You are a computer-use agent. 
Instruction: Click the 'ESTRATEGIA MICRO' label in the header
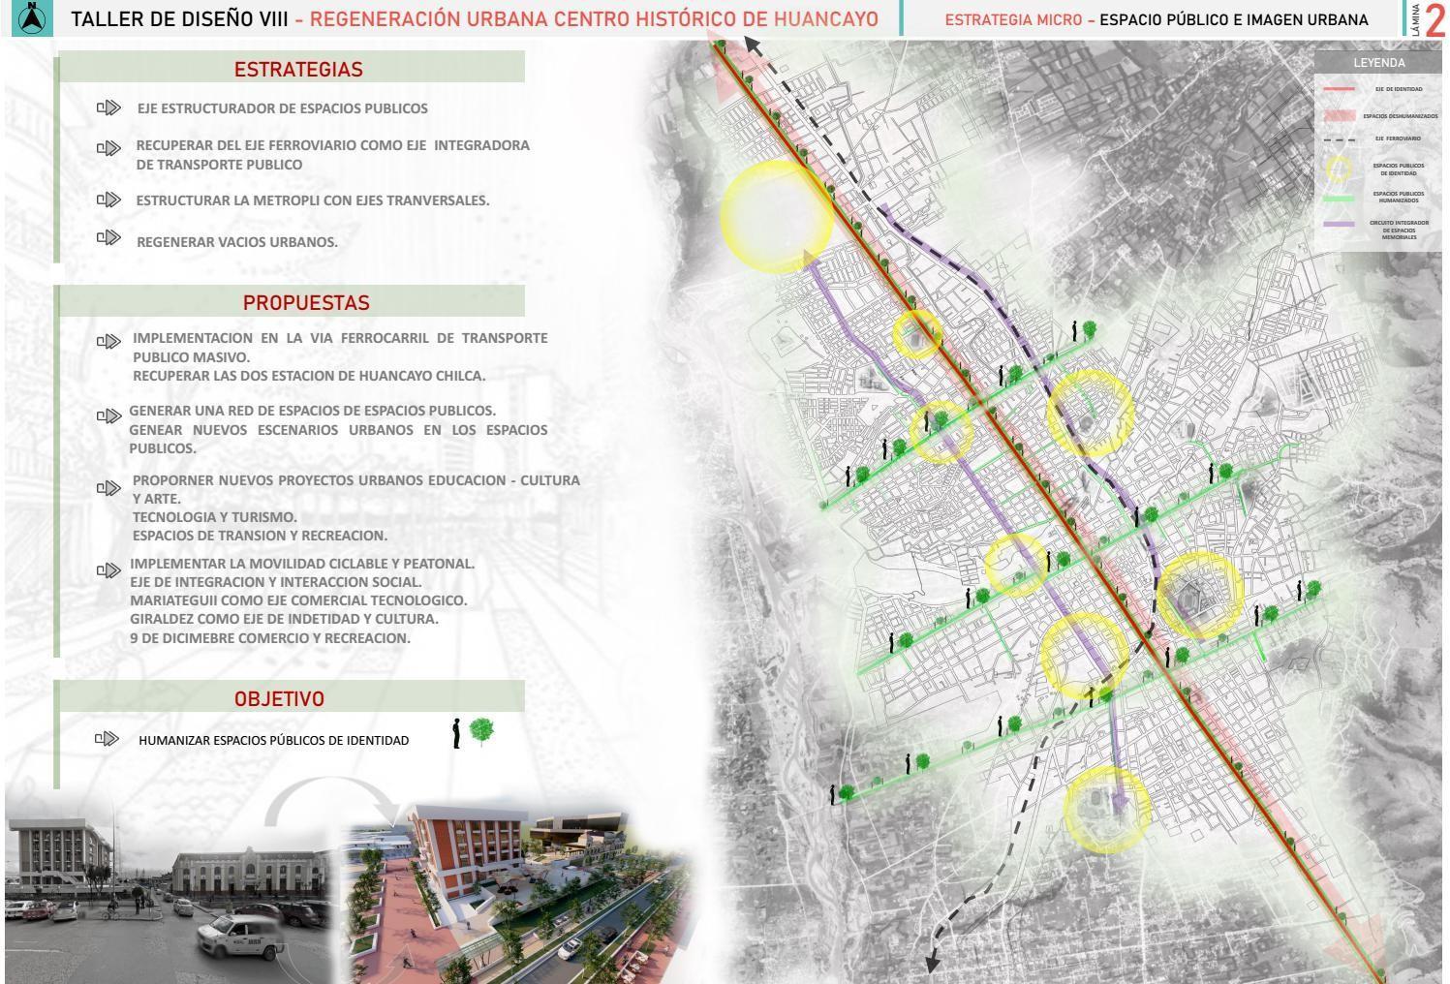point(1013,19)
